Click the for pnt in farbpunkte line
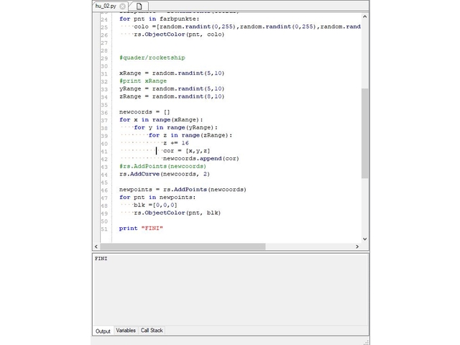 [160, 19]
